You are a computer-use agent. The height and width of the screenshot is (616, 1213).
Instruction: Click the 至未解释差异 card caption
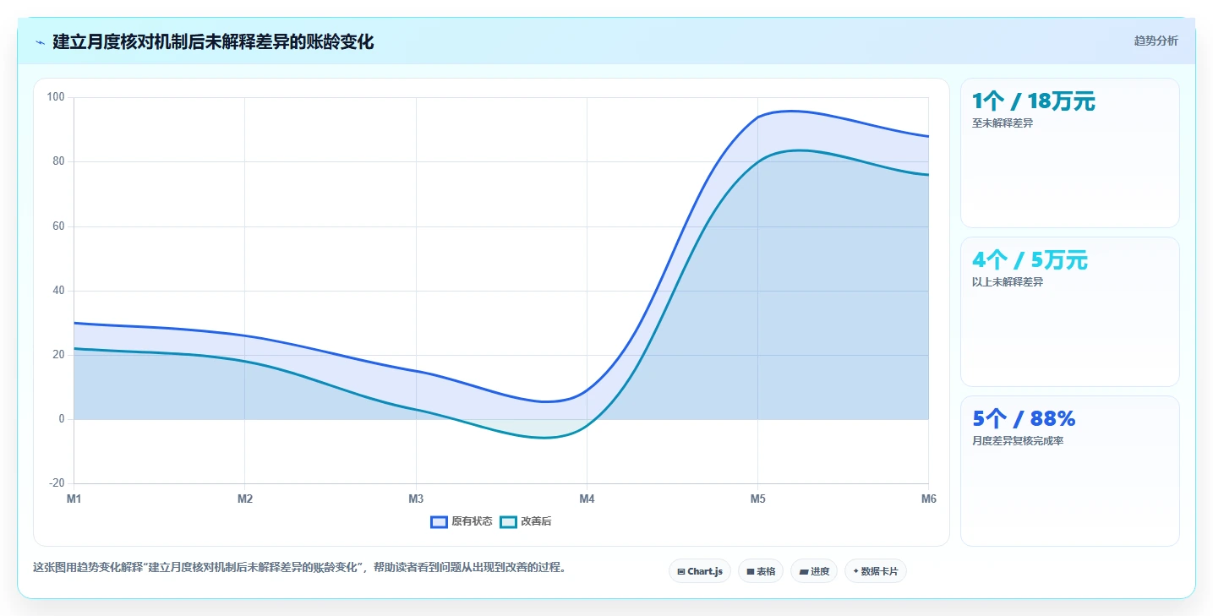pos(1003,123)
